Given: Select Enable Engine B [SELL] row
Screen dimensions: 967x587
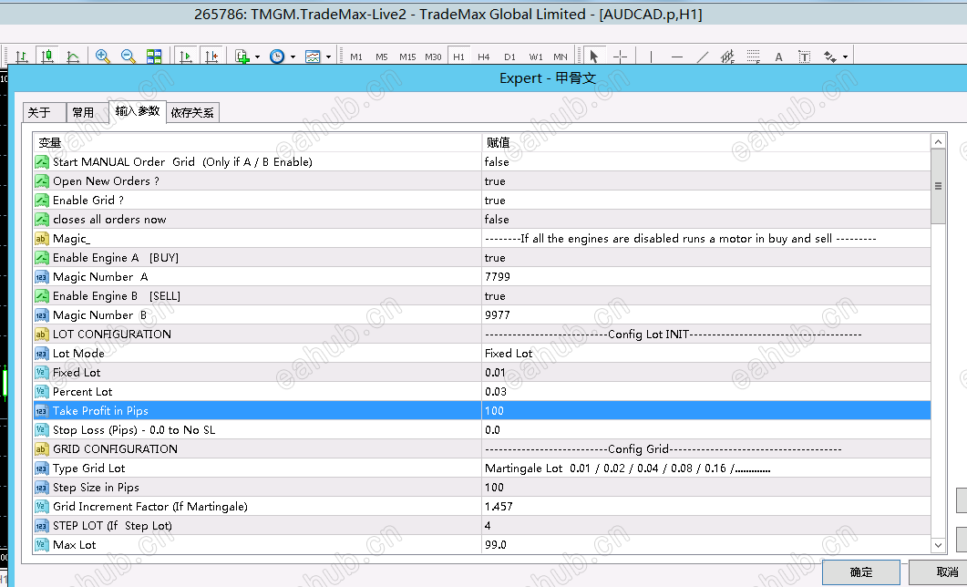Looking at the screenshot, I should [482, 295].
